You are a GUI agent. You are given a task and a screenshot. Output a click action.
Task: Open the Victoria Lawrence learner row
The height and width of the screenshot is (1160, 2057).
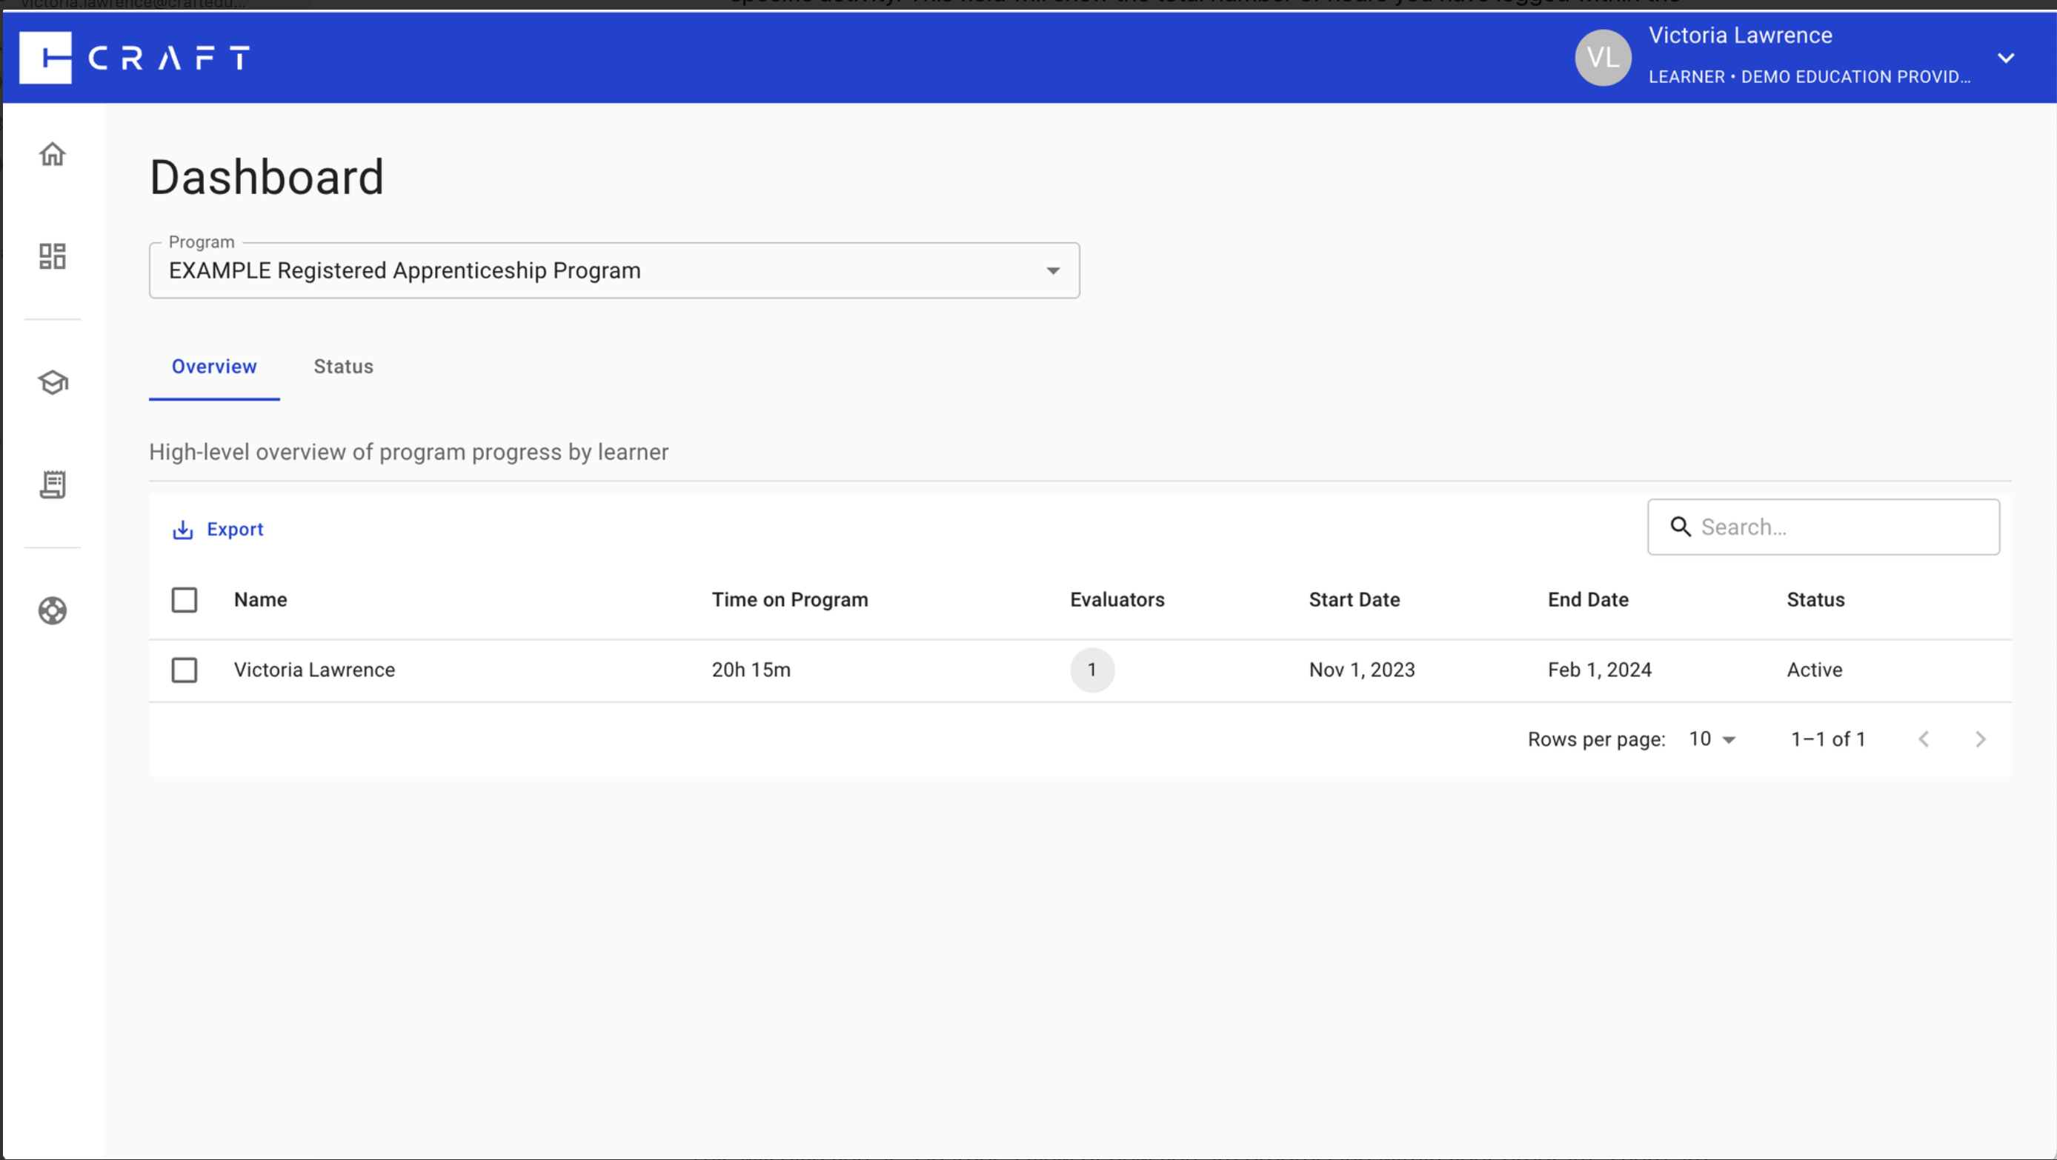(315, 670)
